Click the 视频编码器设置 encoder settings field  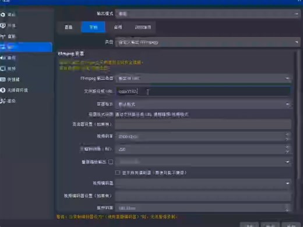click(x=203, y=196)
